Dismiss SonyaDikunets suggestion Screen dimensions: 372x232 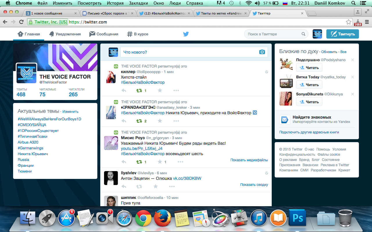(353, 94)
